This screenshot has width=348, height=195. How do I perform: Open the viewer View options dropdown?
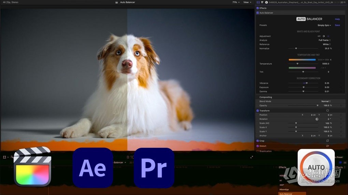[247, 2]
